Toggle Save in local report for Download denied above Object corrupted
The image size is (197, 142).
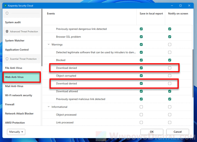pyautogui.click(x=141, y=68)
